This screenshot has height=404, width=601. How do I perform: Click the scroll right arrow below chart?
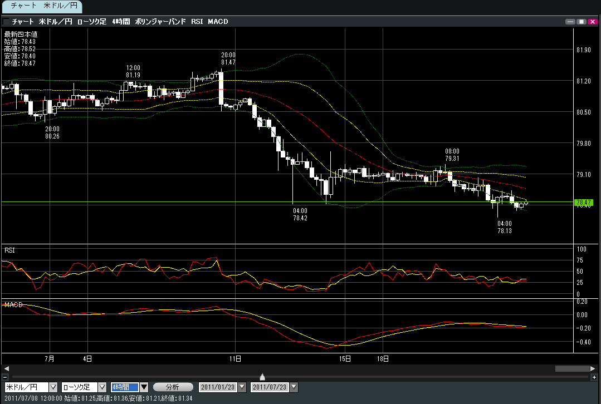click(x=593, y=368)
